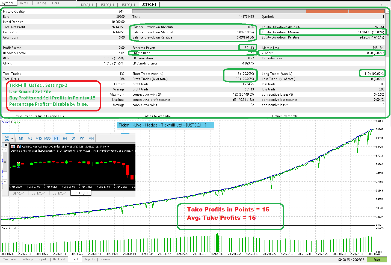The height and width of the screenshot is (265, 391).
Task: Click the green Start button
Action: (x=377, y=260)
